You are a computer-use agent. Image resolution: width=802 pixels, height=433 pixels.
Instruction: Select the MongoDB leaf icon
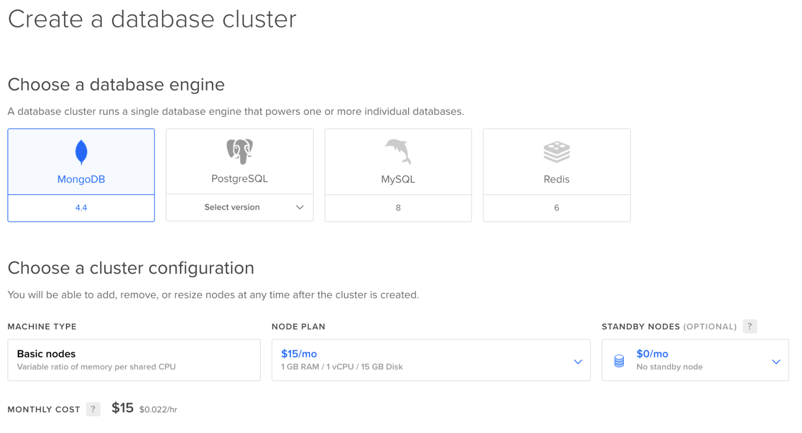pyautogui.click(x=81, y=152)
